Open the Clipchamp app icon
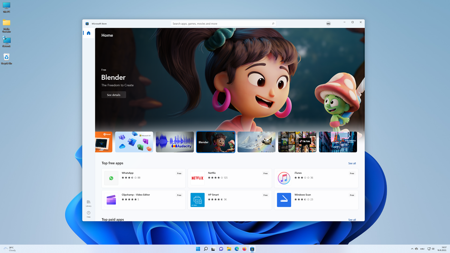This screenshot has width=450, height=253. [111, 200]
